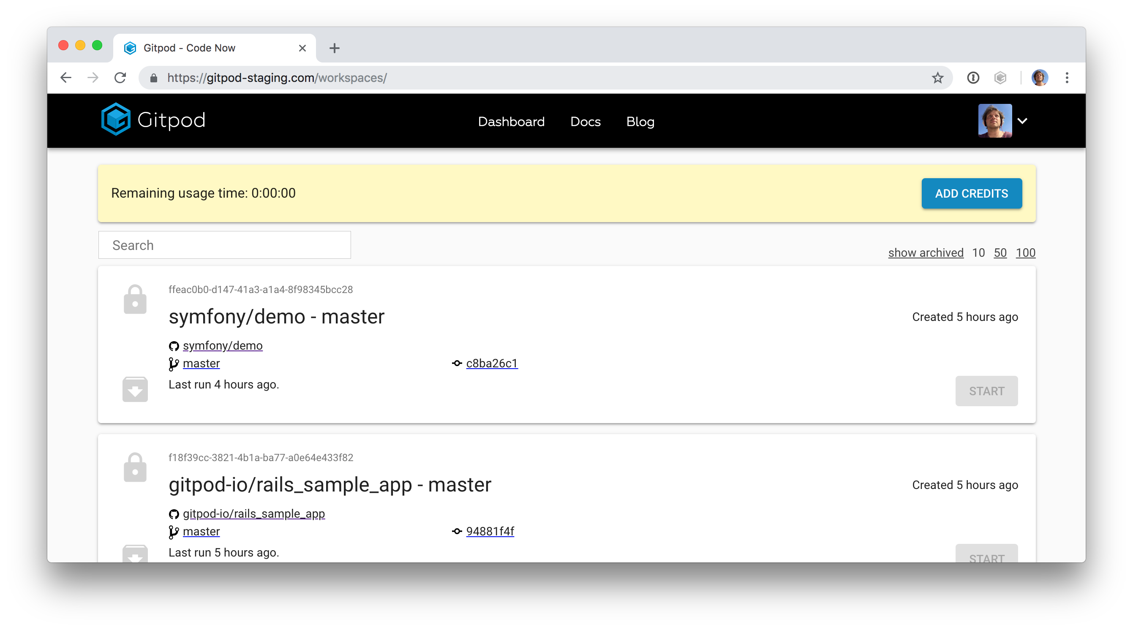The image size is (1133, 630).
Task: Open commit link c8ba26c1
Action: [x=492, y=363]
